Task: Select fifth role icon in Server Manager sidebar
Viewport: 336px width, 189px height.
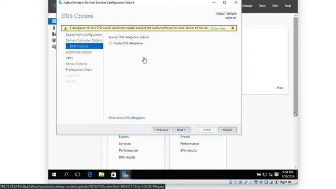Action: 54,47
